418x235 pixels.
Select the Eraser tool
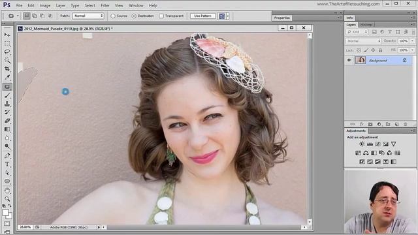tap(7, 121)
